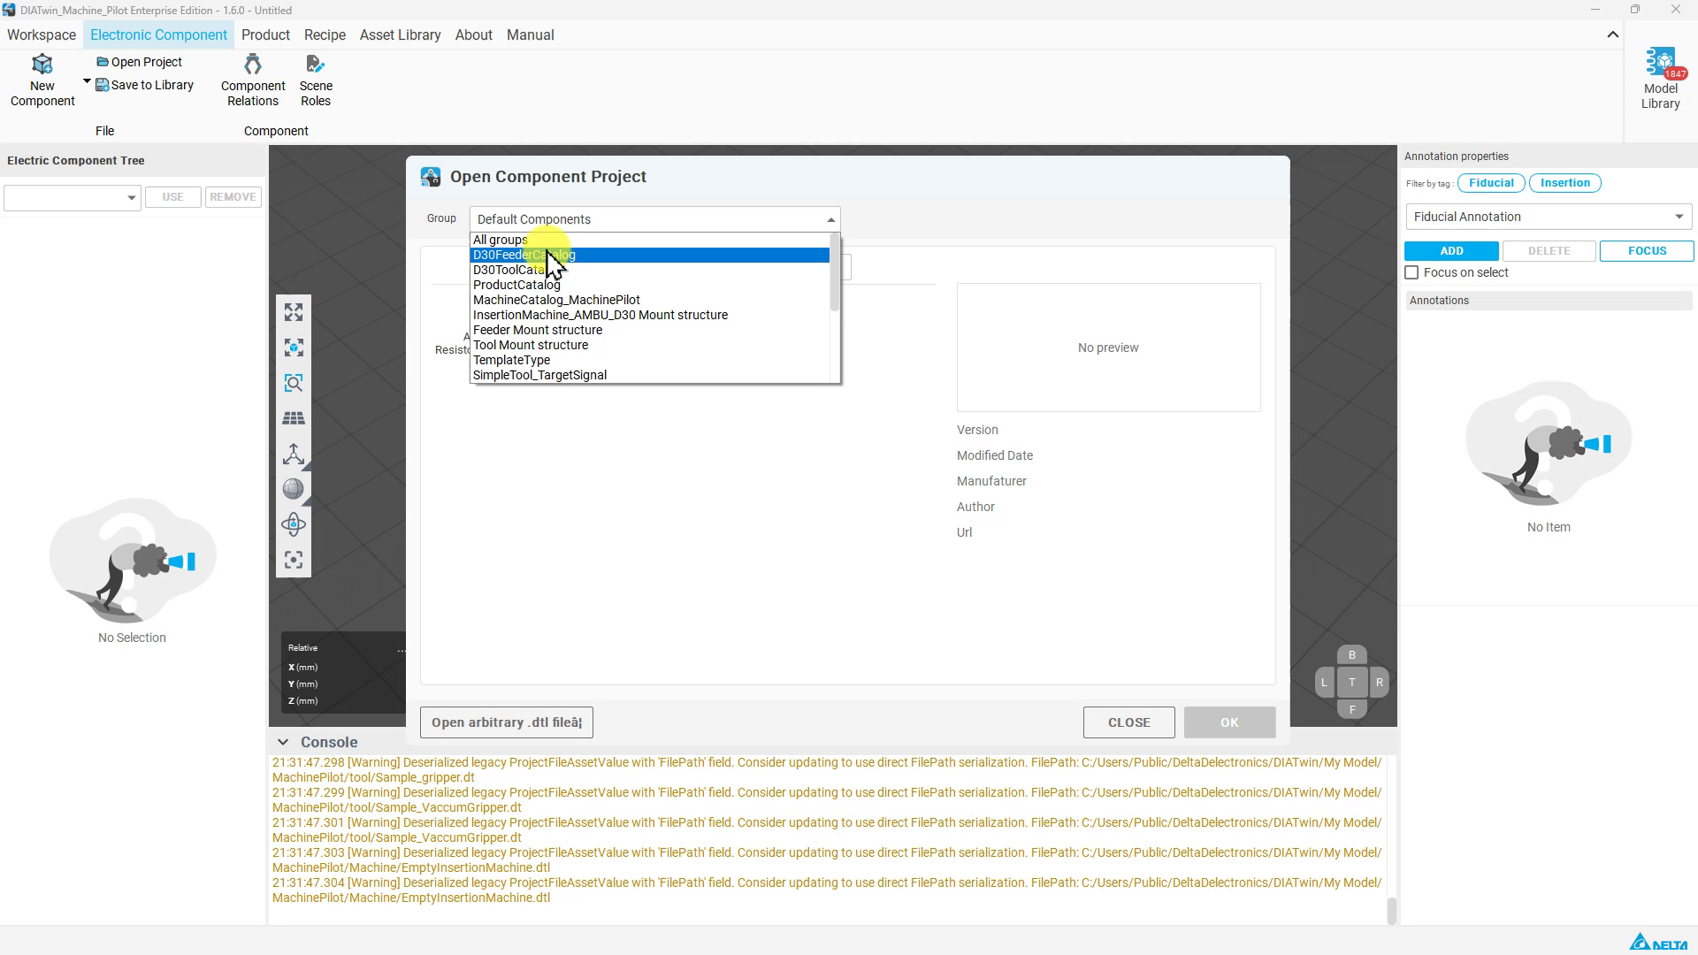Open the Recipe ribbon tab

[x=325, y=34]
